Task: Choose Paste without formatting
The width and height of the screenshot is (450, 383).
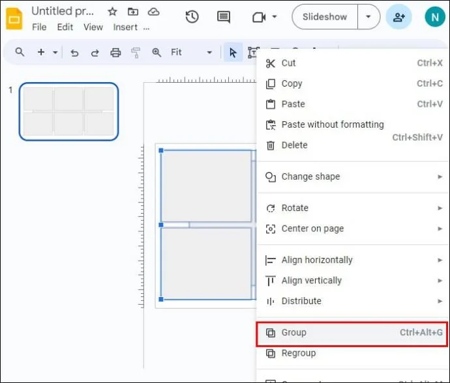Action: pos(353,124)
